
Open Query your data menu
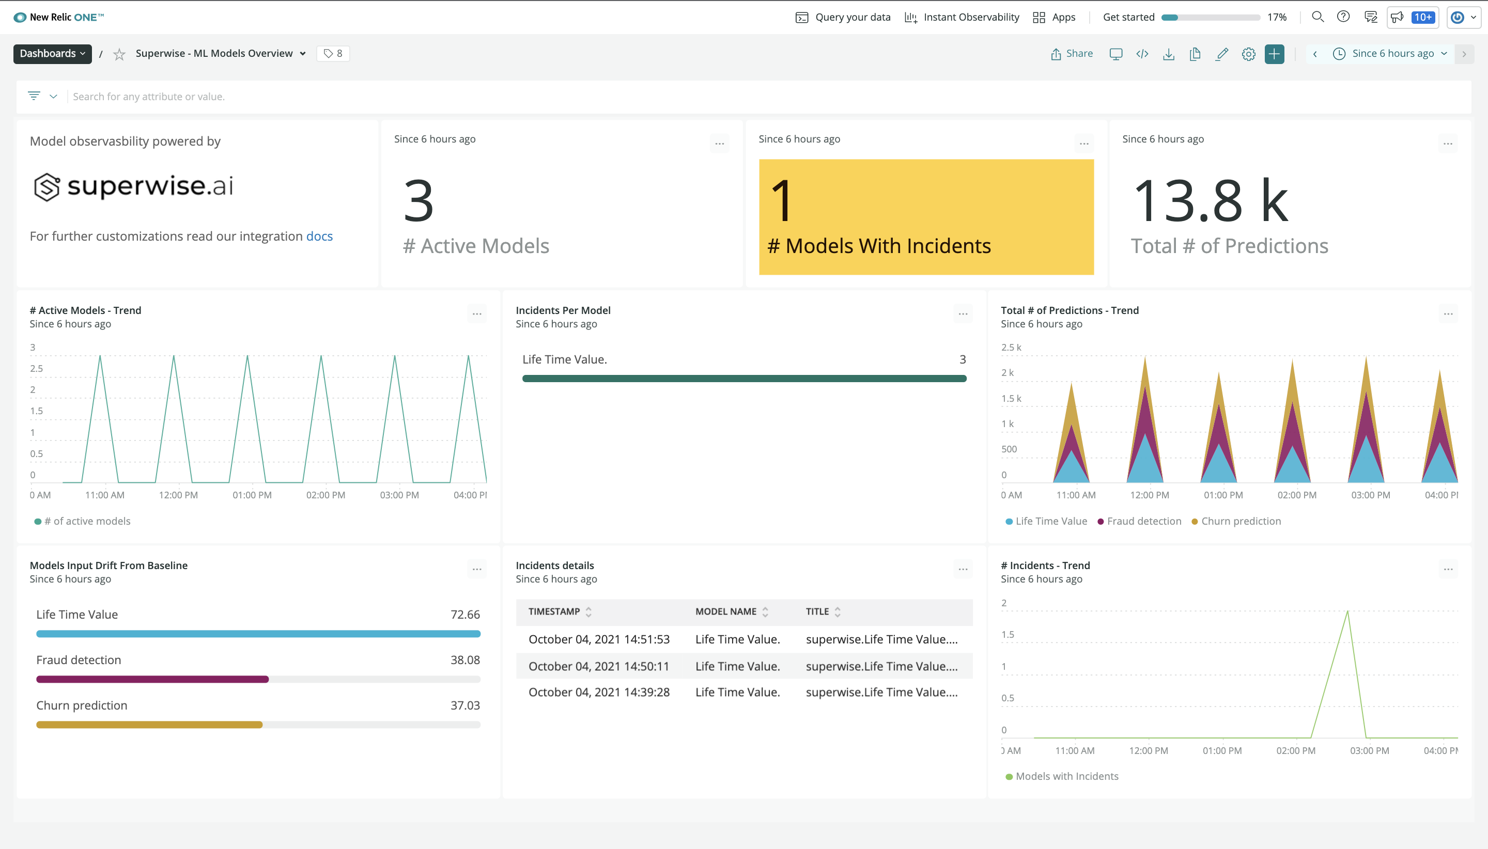click(x=843, y=17)
